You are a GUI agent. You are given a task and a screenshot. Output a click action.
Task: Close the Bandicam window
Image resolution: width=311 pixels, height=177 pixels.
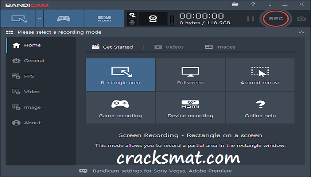pyautogui.click(x=301, y=4)
